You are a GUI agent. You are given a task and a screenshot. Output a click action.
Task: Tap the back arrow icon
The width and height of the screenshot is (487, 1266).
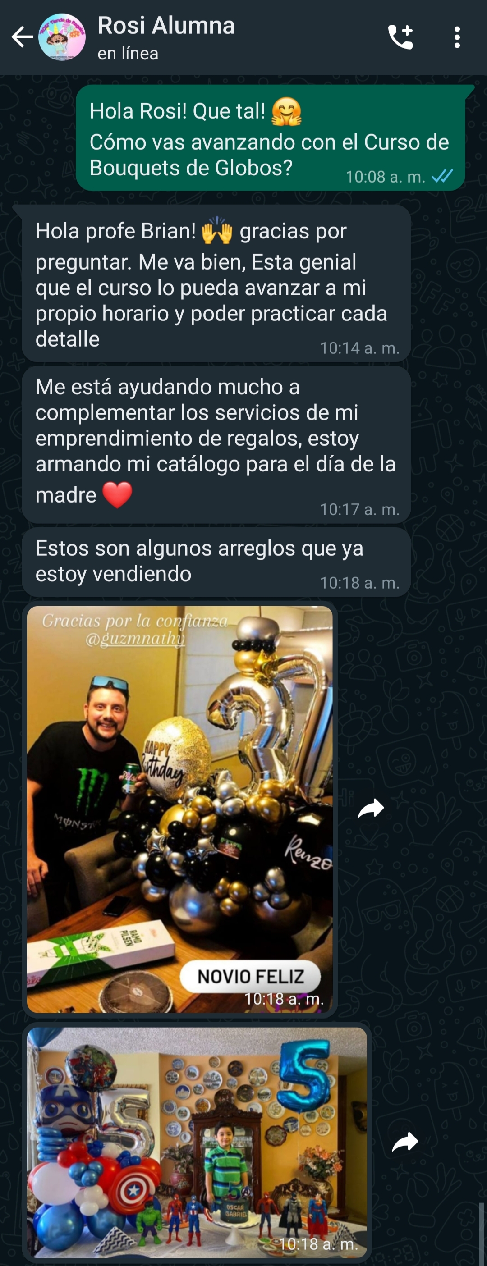pos(22,37)
